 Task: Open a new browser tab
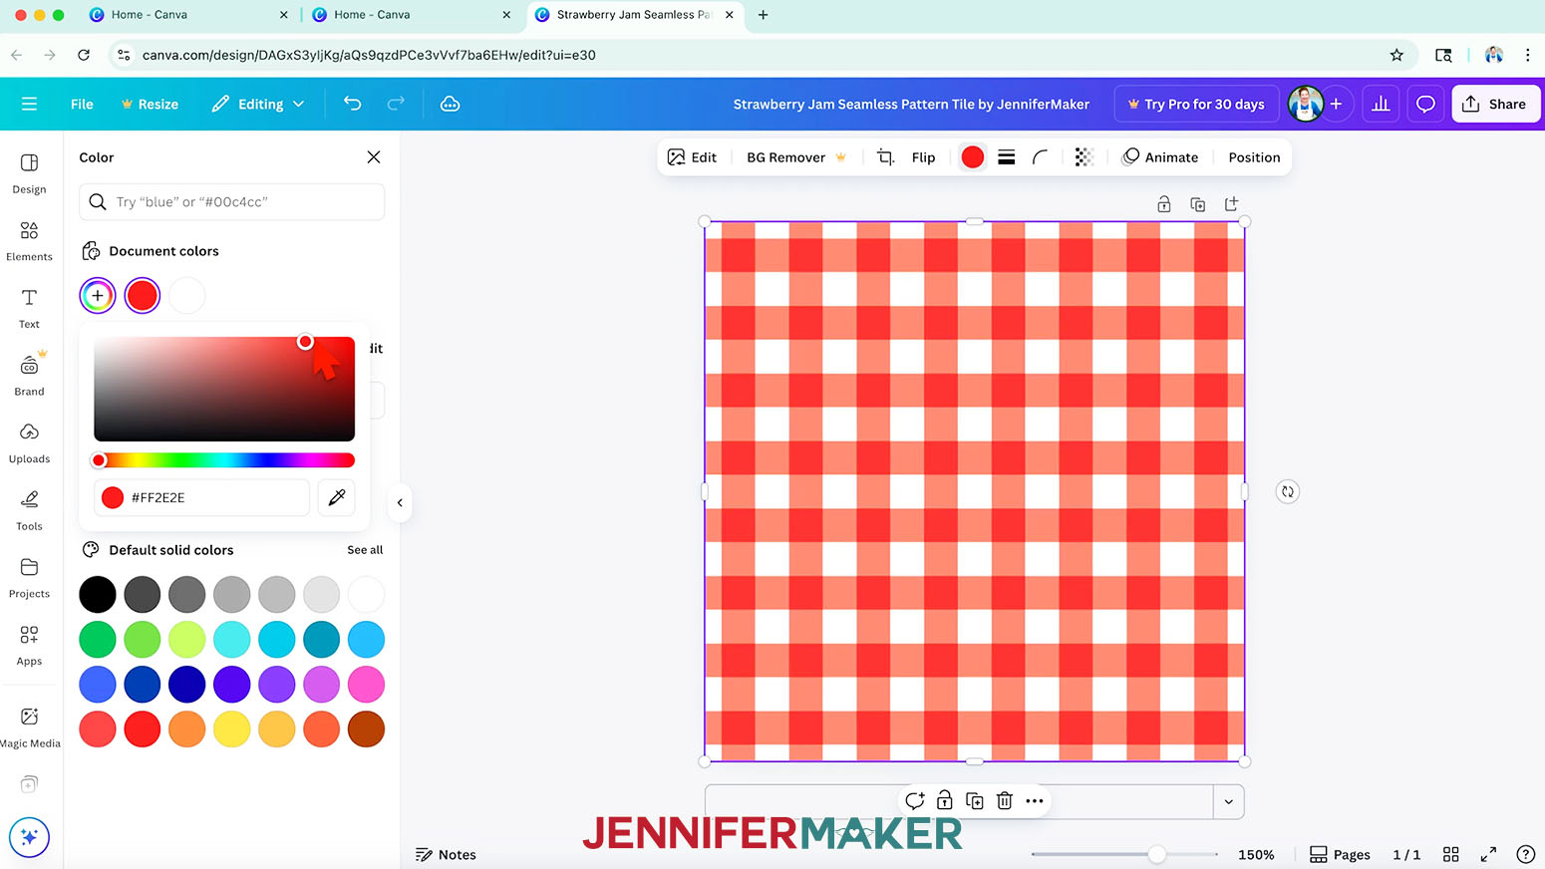point(764,15)
